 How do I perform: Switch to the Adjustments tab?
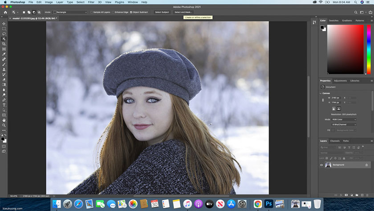pyautogui.click(x=340, y=81)
